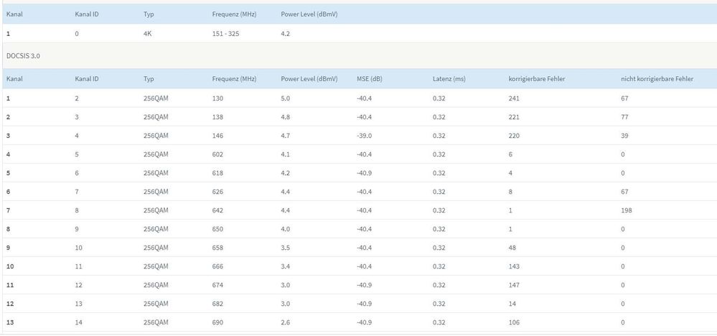Click latency 0.32 in the 690 MHz row

(x=439, y=322)
